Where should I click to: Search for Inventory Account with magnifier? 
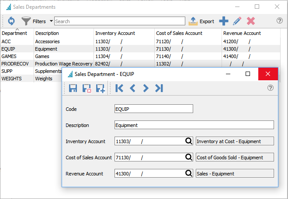point(189,141)
